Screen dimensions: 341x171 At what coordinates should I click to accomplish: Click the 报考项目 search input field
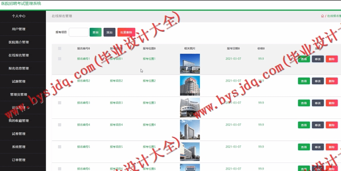coord(78,32)
